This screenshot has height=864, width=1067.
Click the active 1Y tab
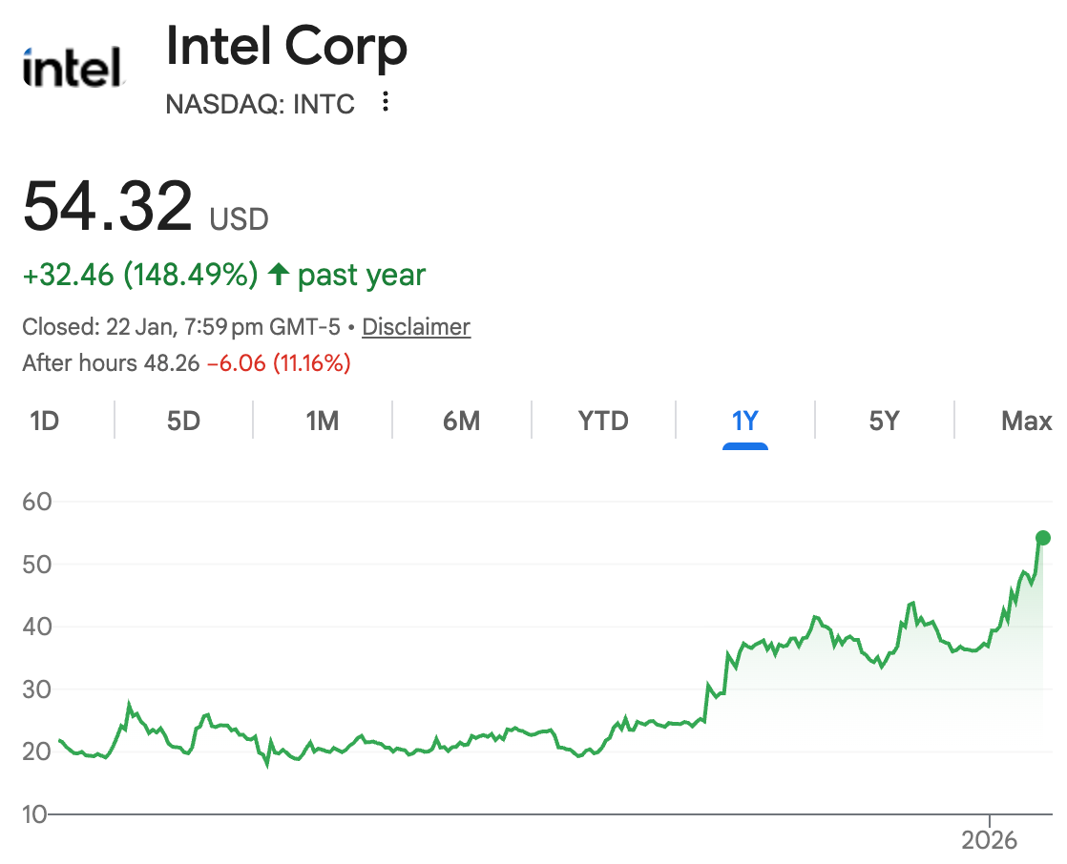click(745, 421)
